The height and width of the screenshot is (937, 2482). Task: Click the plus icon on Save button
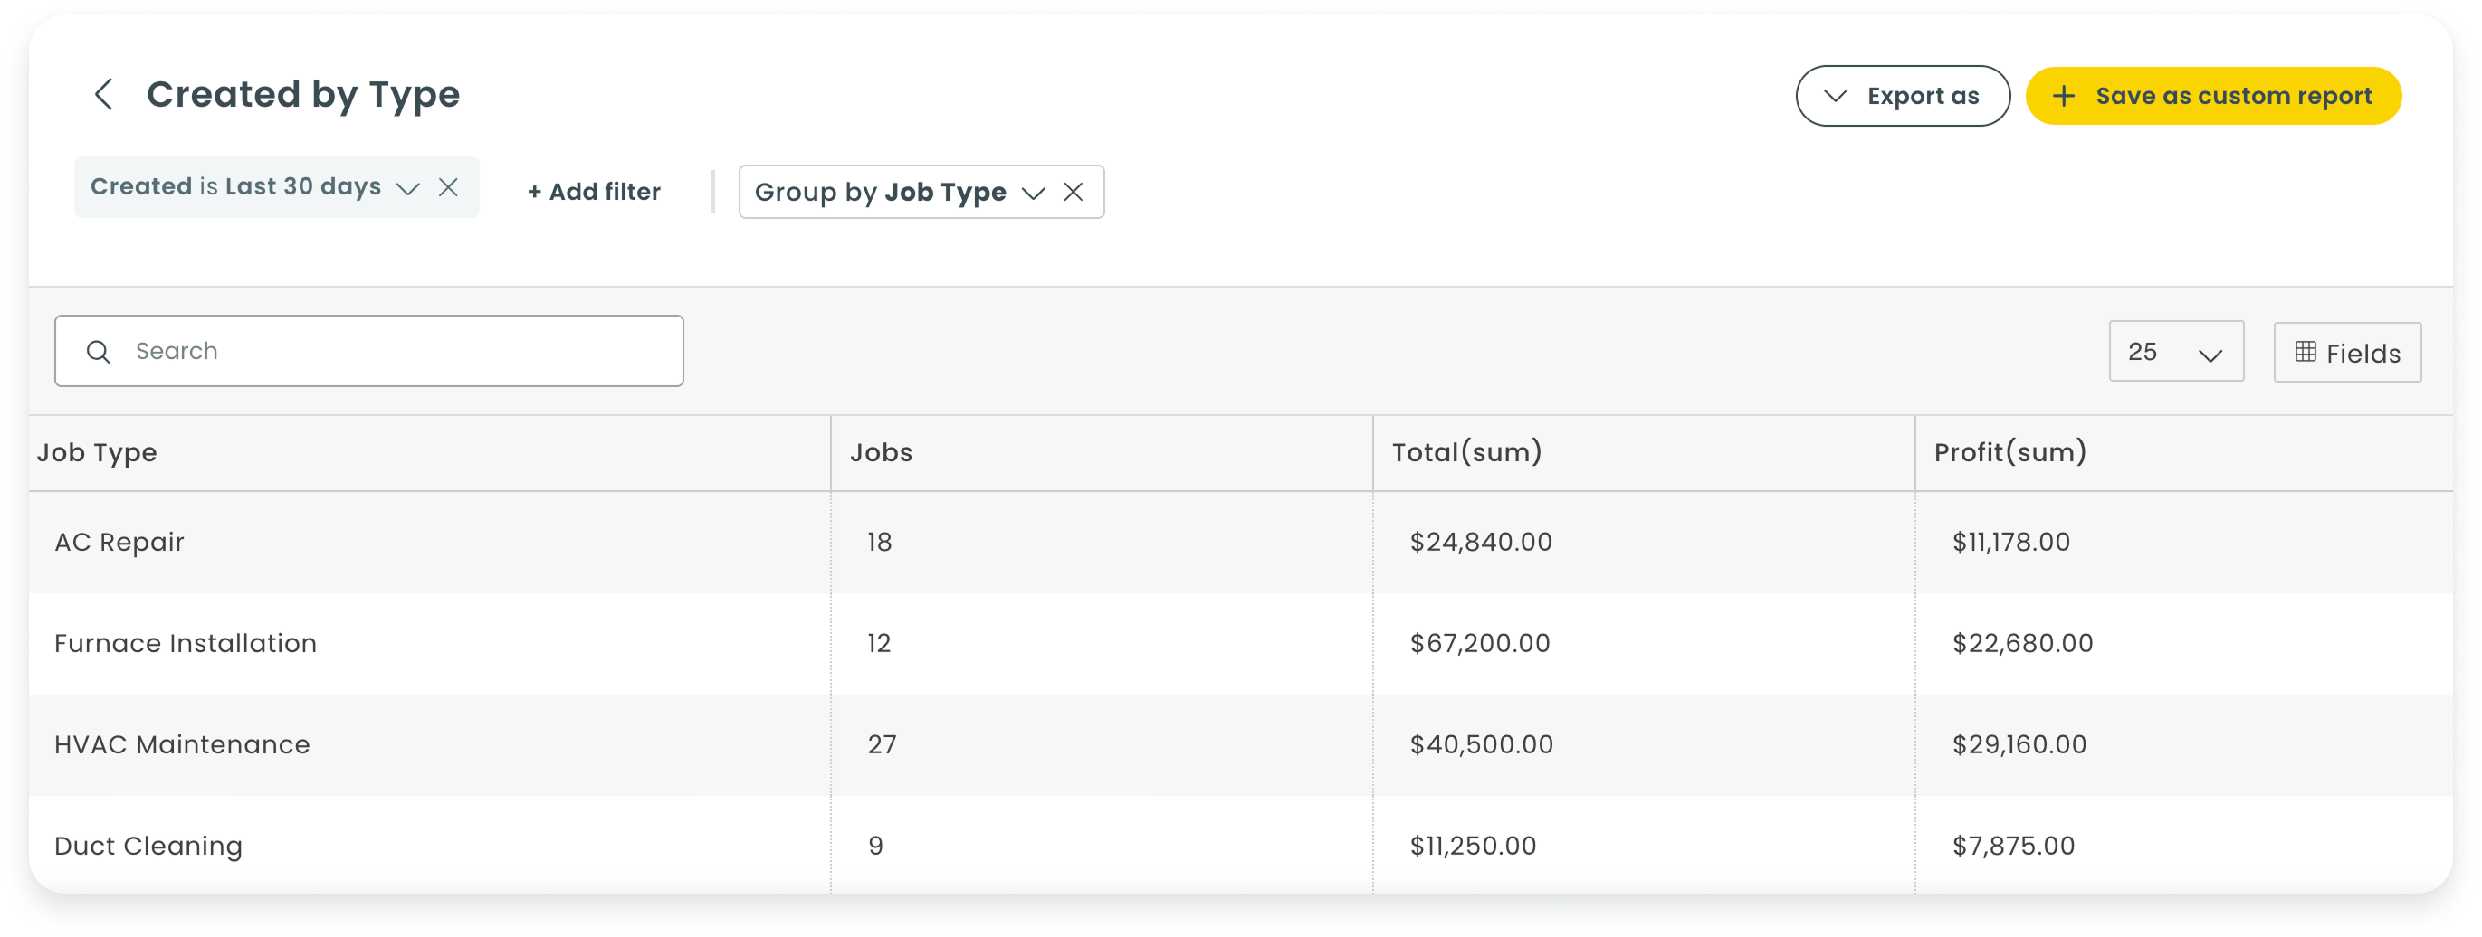click(x=2063, y=95)
